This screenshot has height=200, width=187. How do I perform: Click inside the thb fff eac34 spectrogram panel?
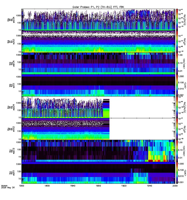98,20
